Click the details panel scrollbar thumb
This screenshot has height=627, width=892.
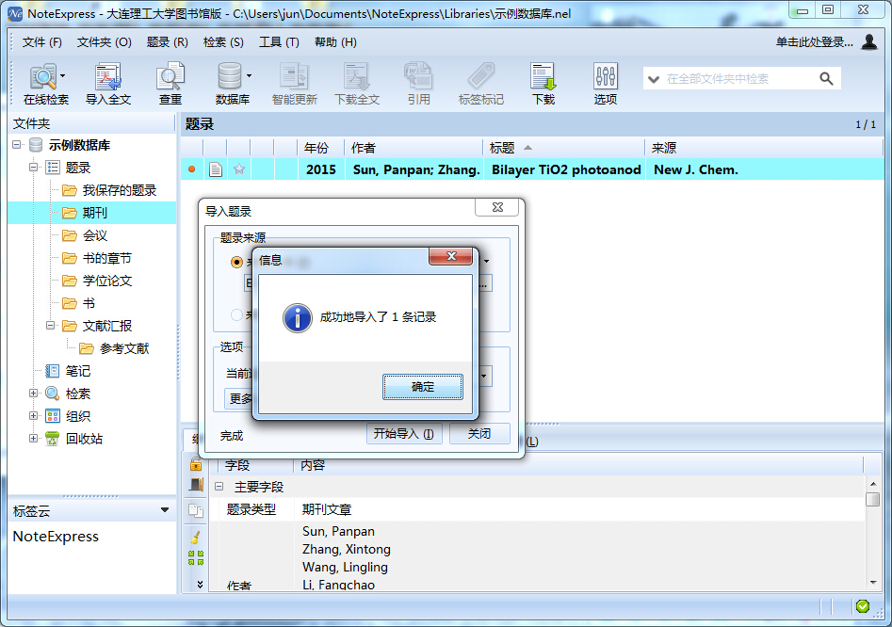[872, 499]
